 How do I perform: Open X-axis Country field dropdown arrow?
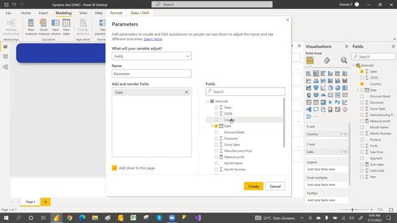click(341, 134)
